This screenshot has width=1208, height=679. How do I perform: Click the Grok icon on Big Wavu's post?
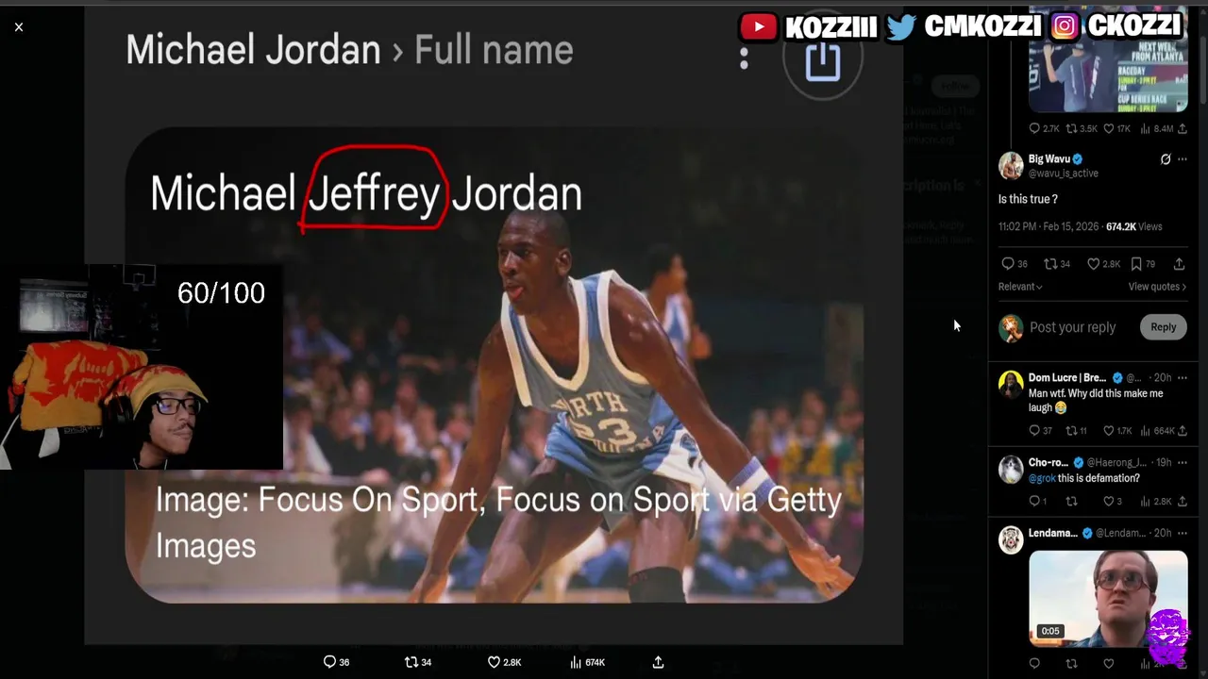point(1166,159)
